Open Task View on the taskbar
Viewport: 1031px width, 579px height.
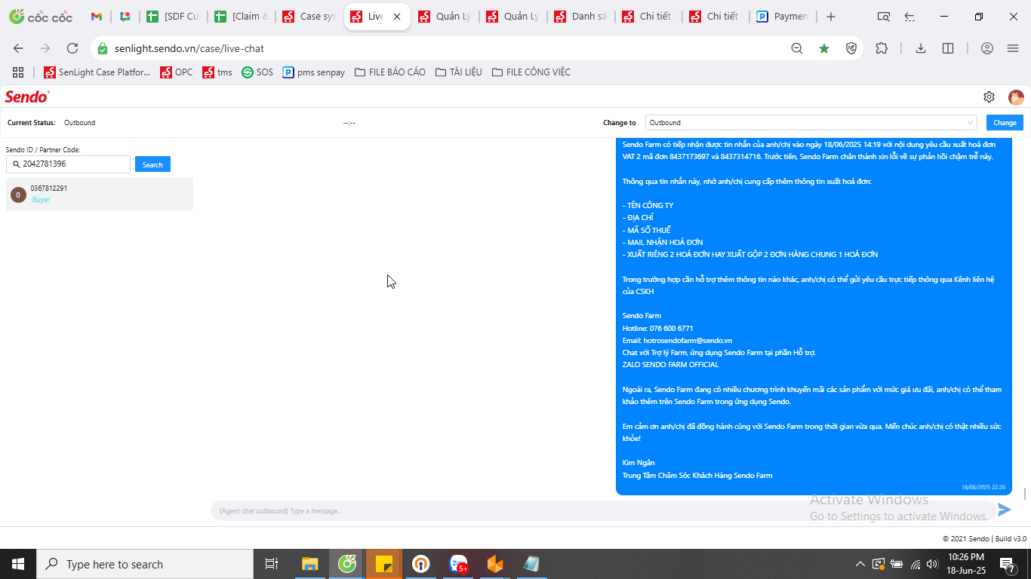click(x=272, y=564)
